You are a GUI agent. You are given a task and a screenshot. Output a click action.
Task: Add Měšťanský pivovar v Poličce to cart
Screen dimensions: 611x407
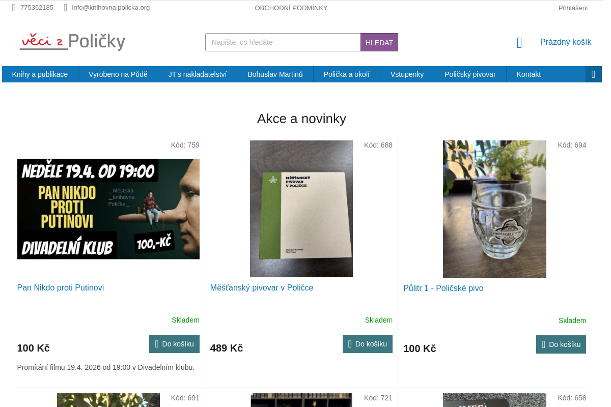pos(368,344)
